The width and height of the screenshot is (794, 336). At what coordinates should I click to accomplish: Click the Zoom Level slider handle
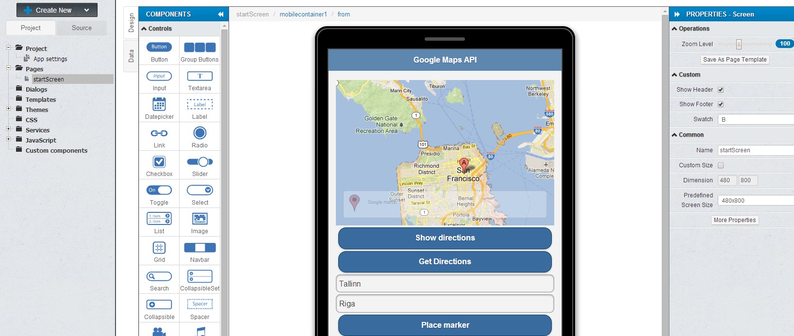click(739, 44)
